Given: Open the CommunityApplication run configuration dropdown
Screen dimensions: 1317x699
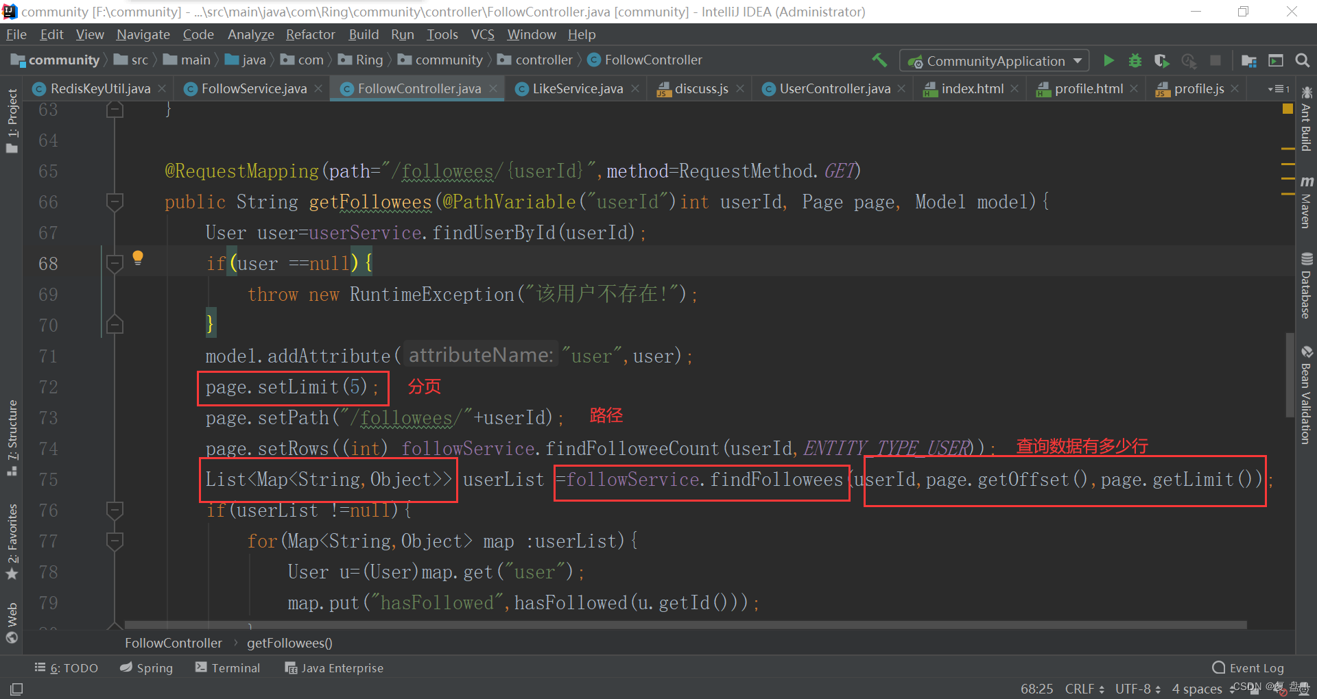Looking at the screenshot, I should [994, 61].
